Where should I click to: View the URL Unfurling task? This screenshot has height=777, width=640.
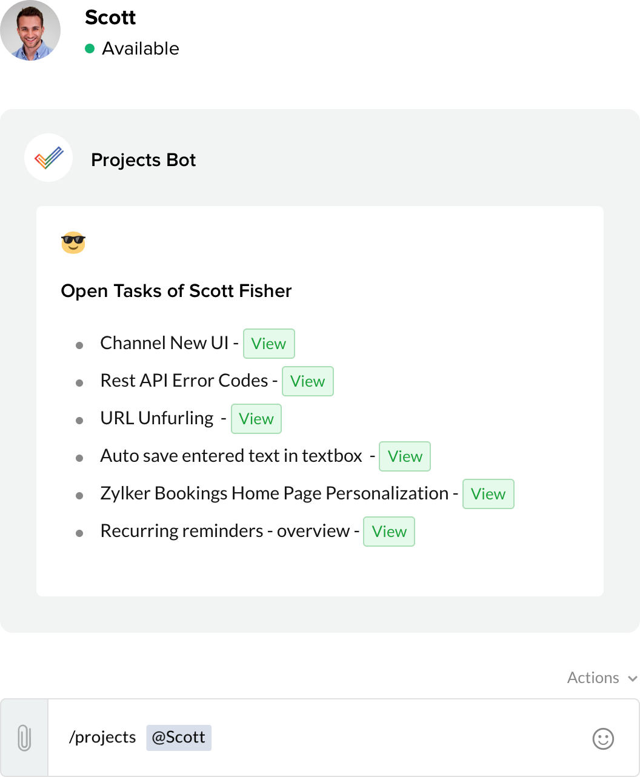coord(256,419)
